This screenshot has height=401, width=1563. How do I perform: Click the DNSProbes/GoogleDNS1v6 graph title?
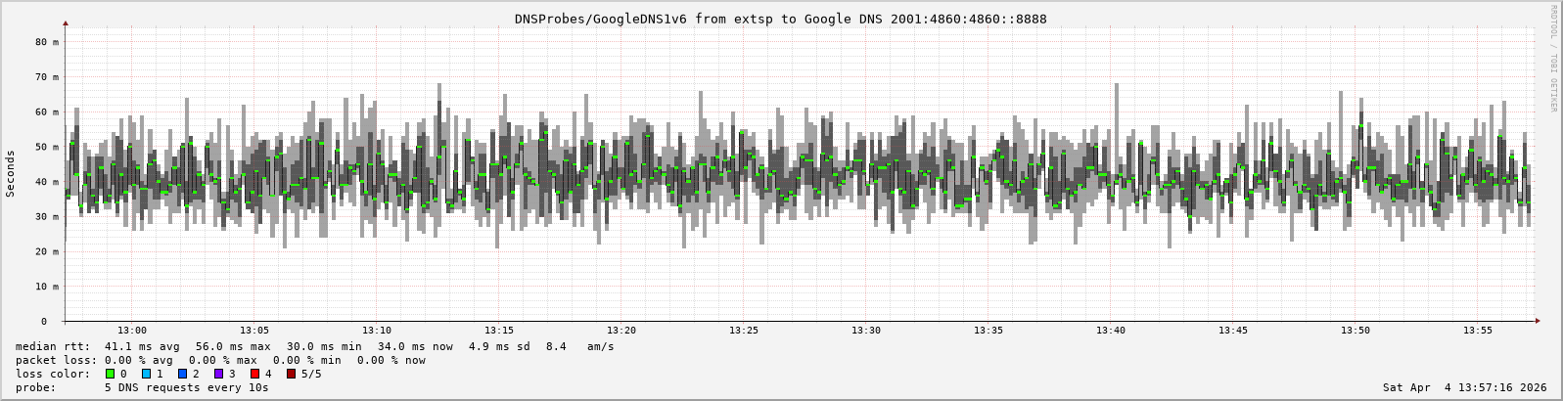point(780,19)
